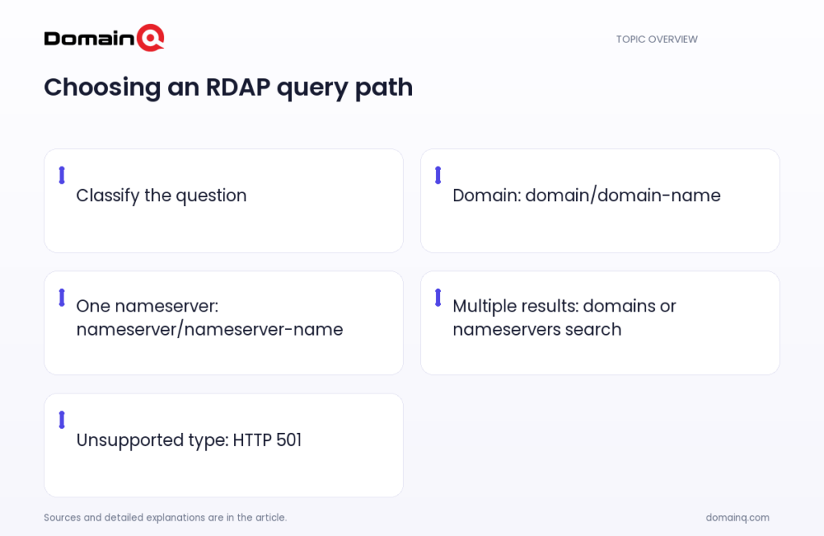Viewport: 824px width, 536px height.
Task: Click the text 'Multiple results: domains or nameservers search'
Action: click(564, 317)
